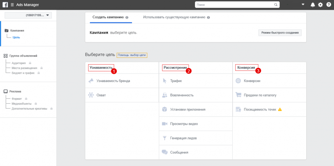Screen dimensions: 334x166
Task: Click the lock icon next to Бюджет и график
Action: click(38, 73)
